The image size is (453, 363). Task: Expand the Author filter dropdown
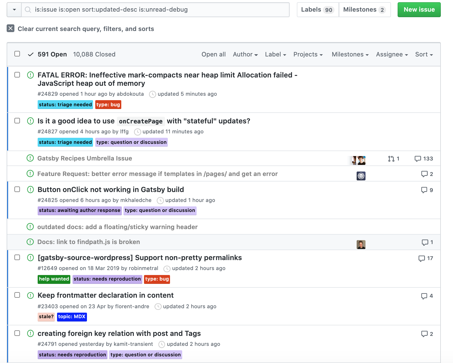245,55
